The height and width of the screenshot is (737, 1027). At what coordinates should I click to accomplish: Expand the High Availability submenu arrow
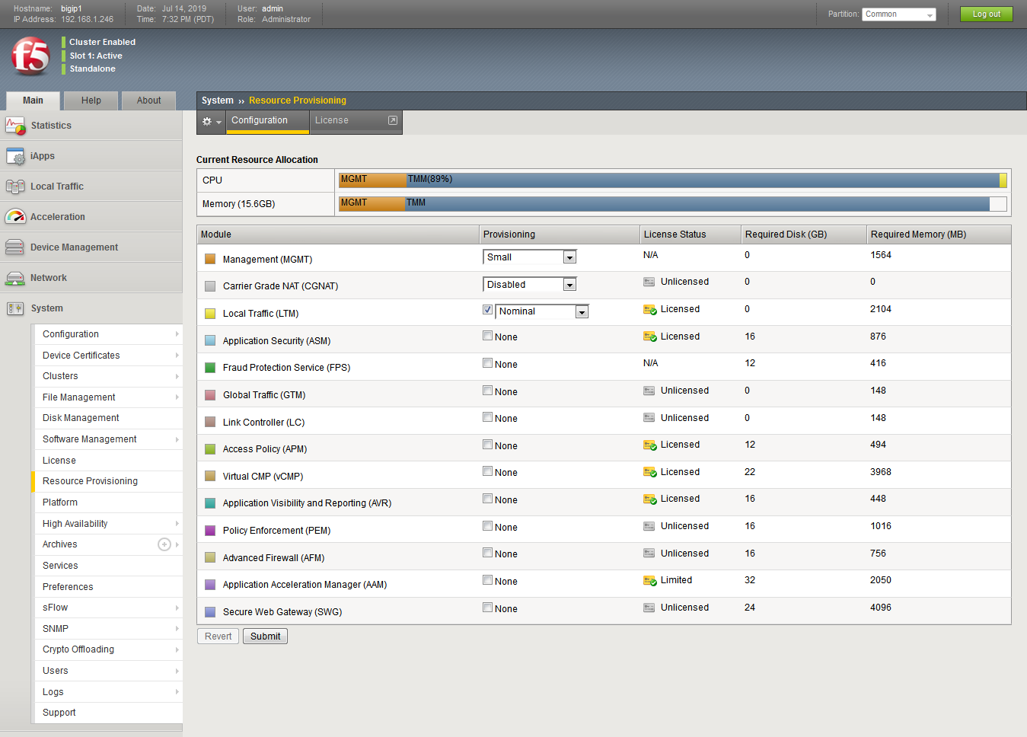pos(177,524)
